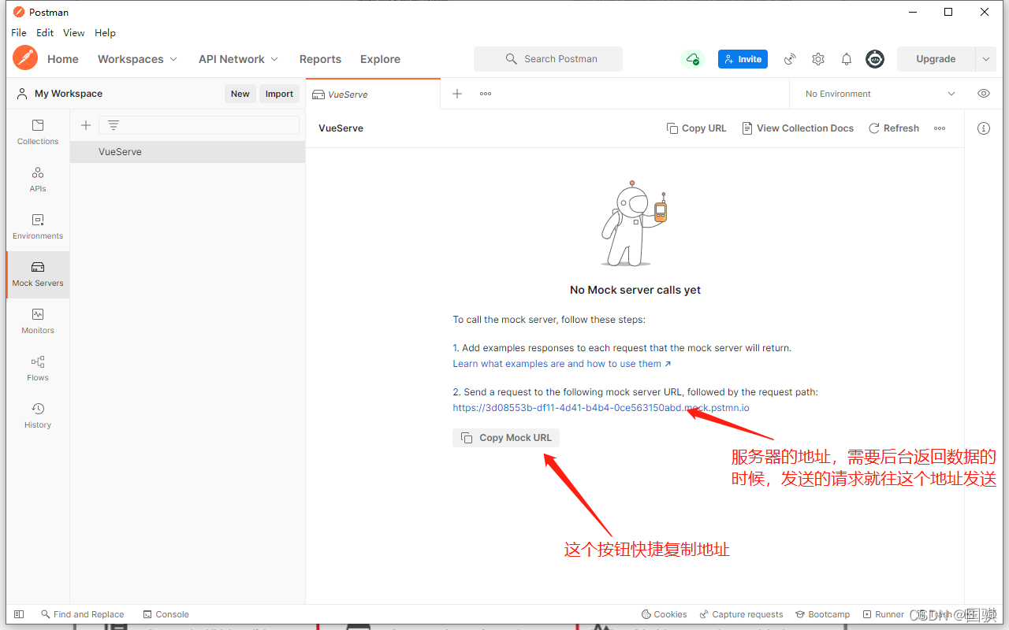Expand the Upgrade dropdown arrow
The image size is (1009, 630).
click(985, 59)
